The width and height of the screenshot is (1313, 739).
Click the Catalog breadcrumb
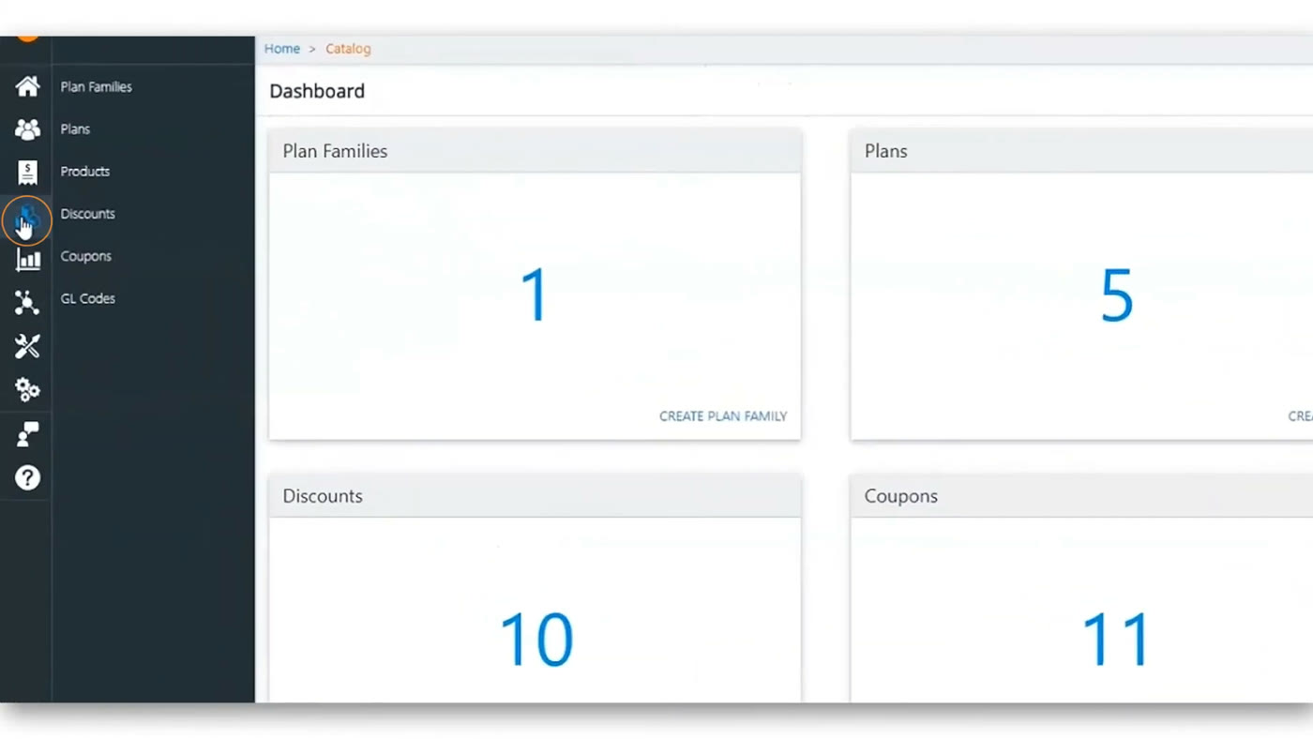pos(348,49)
